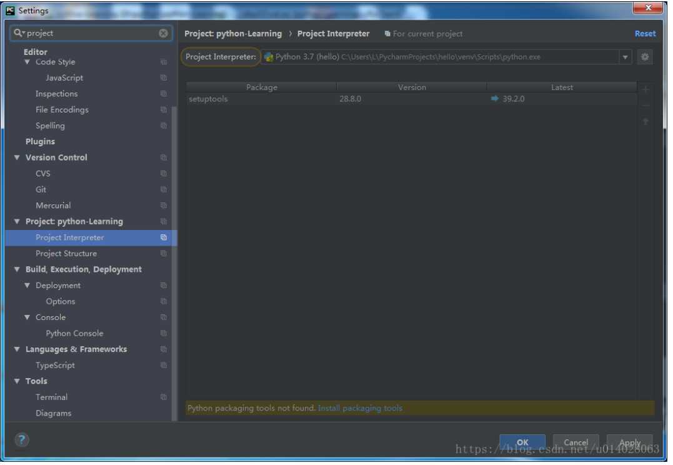Click the OK button
Image resolution: width=673 pixels, height=465 pixels.
(x=522, y=442)
